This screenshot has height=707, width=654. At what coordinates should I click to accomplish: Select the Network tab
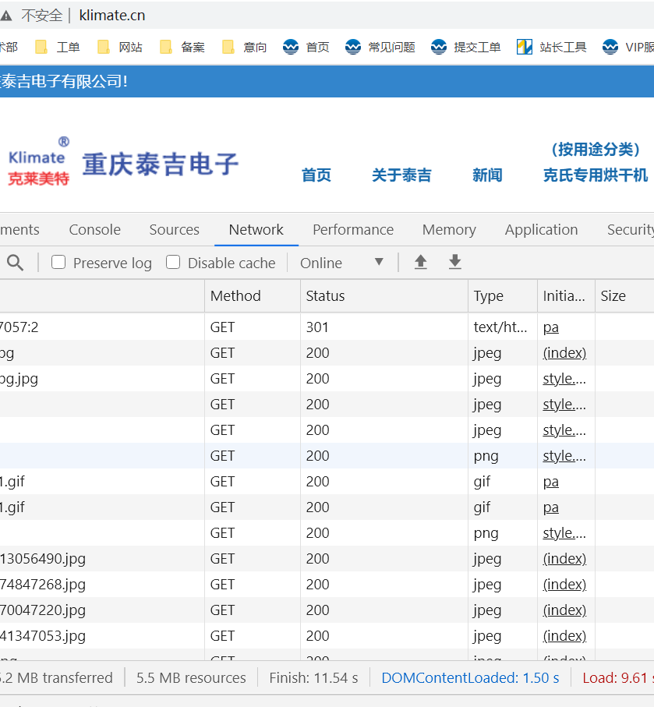click(256, 229)
